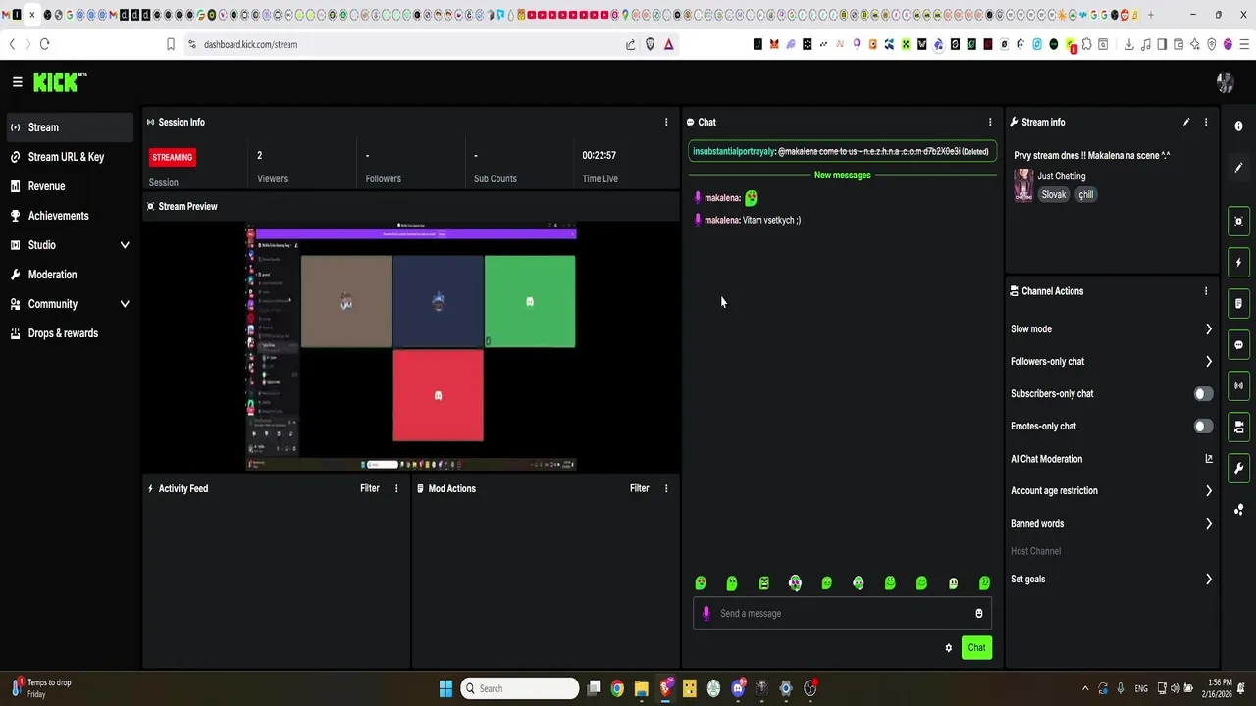Image resolution: width=1256 pixels, height=706 pixels.
Task: Open the Windows Start menu
Action: pyautogui.click(x=445, y=688)
